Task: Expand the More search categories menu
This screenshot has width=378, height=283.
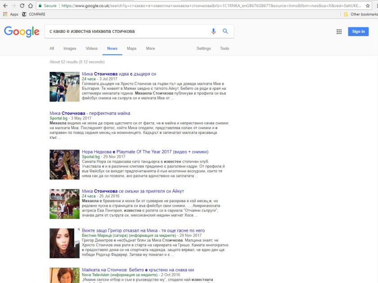Action: (x=150, y=49)
